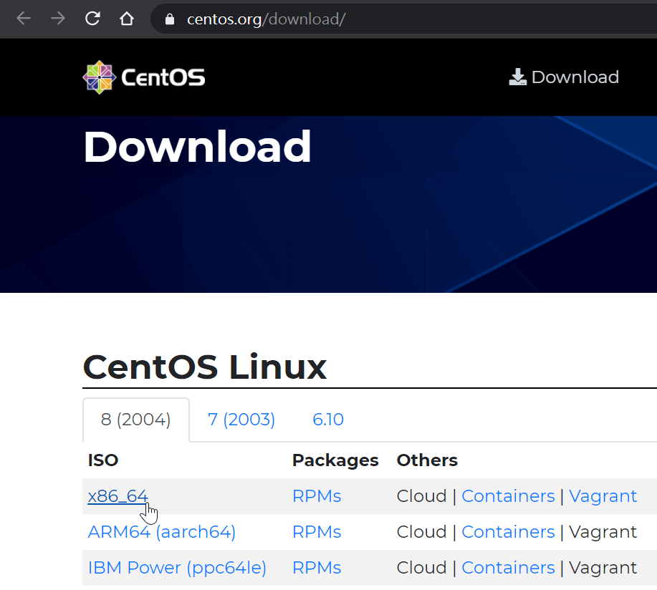
Task: Select the 8 (2004) version tab
Action: (x=135, y=419)
